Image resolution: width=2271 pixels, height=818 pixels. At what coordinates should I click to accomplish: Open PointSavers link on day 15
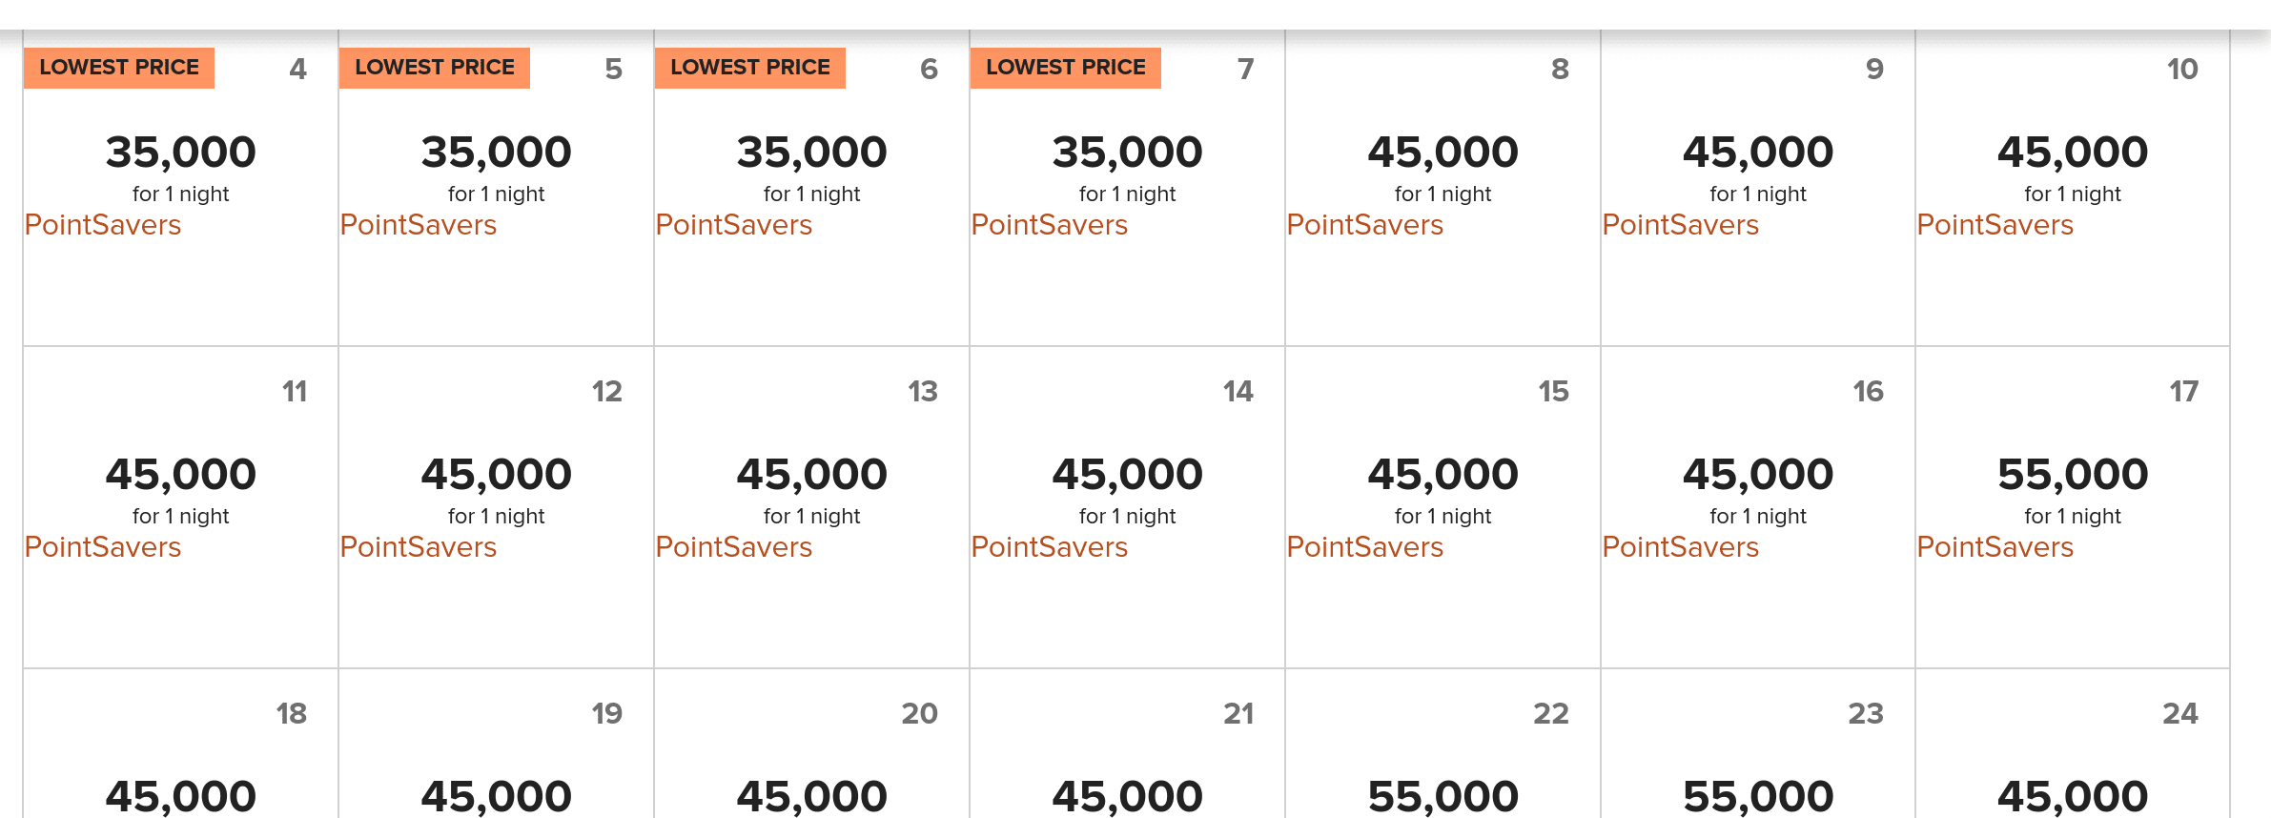tap(1365, 547)
